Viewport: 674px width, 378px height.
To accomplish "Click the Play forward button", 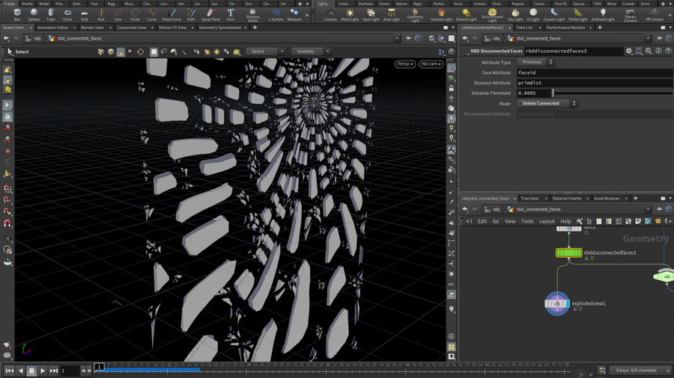I will 43,371.
